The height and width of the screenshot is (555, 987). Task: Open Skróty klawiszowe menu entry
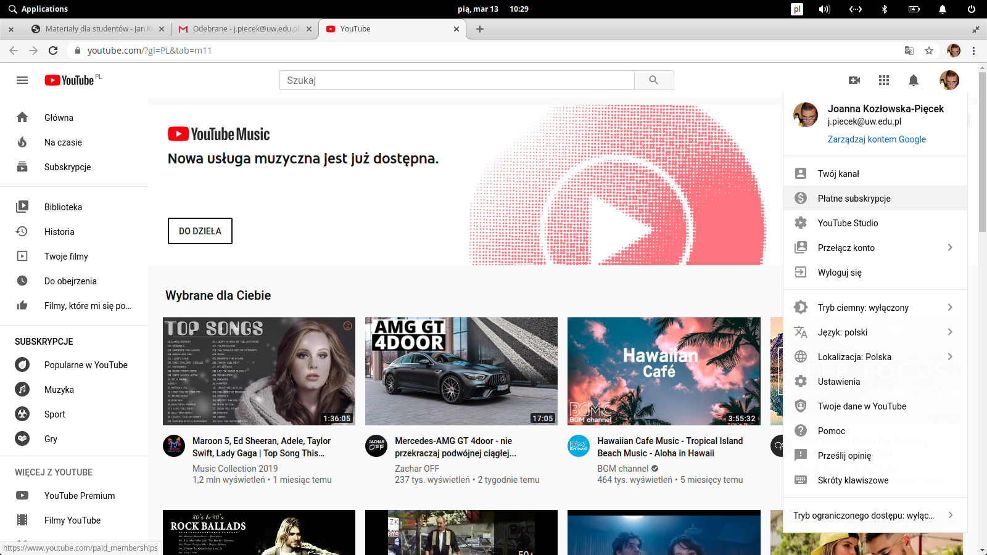pos(875,480)
